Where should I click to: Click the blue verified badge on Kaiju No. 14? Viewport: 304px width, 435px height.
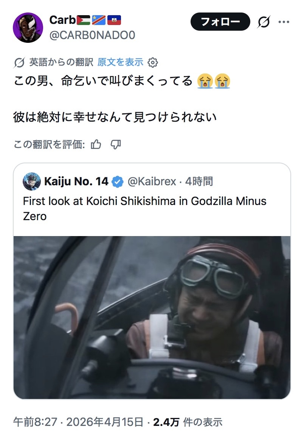tap(118, 182)
